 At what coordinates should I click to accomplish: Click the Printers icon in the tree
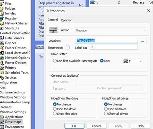[x=2, y=68]
